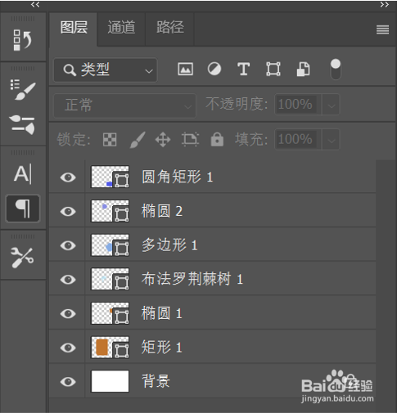Open the 类型 filter dropdown
Image resolution: width=397 pixels, height=413 pixels.
(106, 70)
